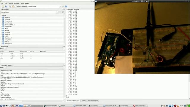190x107 pixels.
Task: Click the Open File toolbar icon
Action: (6, 7)
